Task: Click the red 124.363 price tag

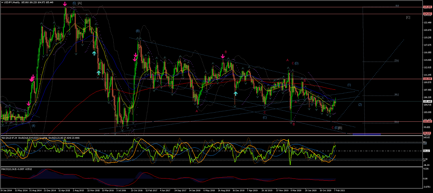Action: click(428, 14)
